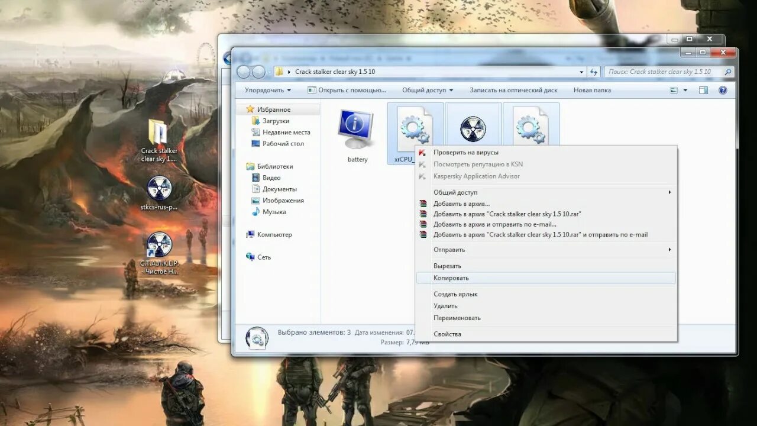Open Рабочий стол in navigation pane
This screenshot has width=757, height=426.
pyautogui.click(x=283, y=143)
